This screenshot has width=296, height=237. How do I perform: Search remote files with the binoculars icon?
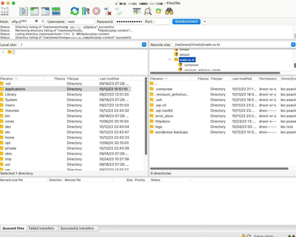click(x=169, y=11)
